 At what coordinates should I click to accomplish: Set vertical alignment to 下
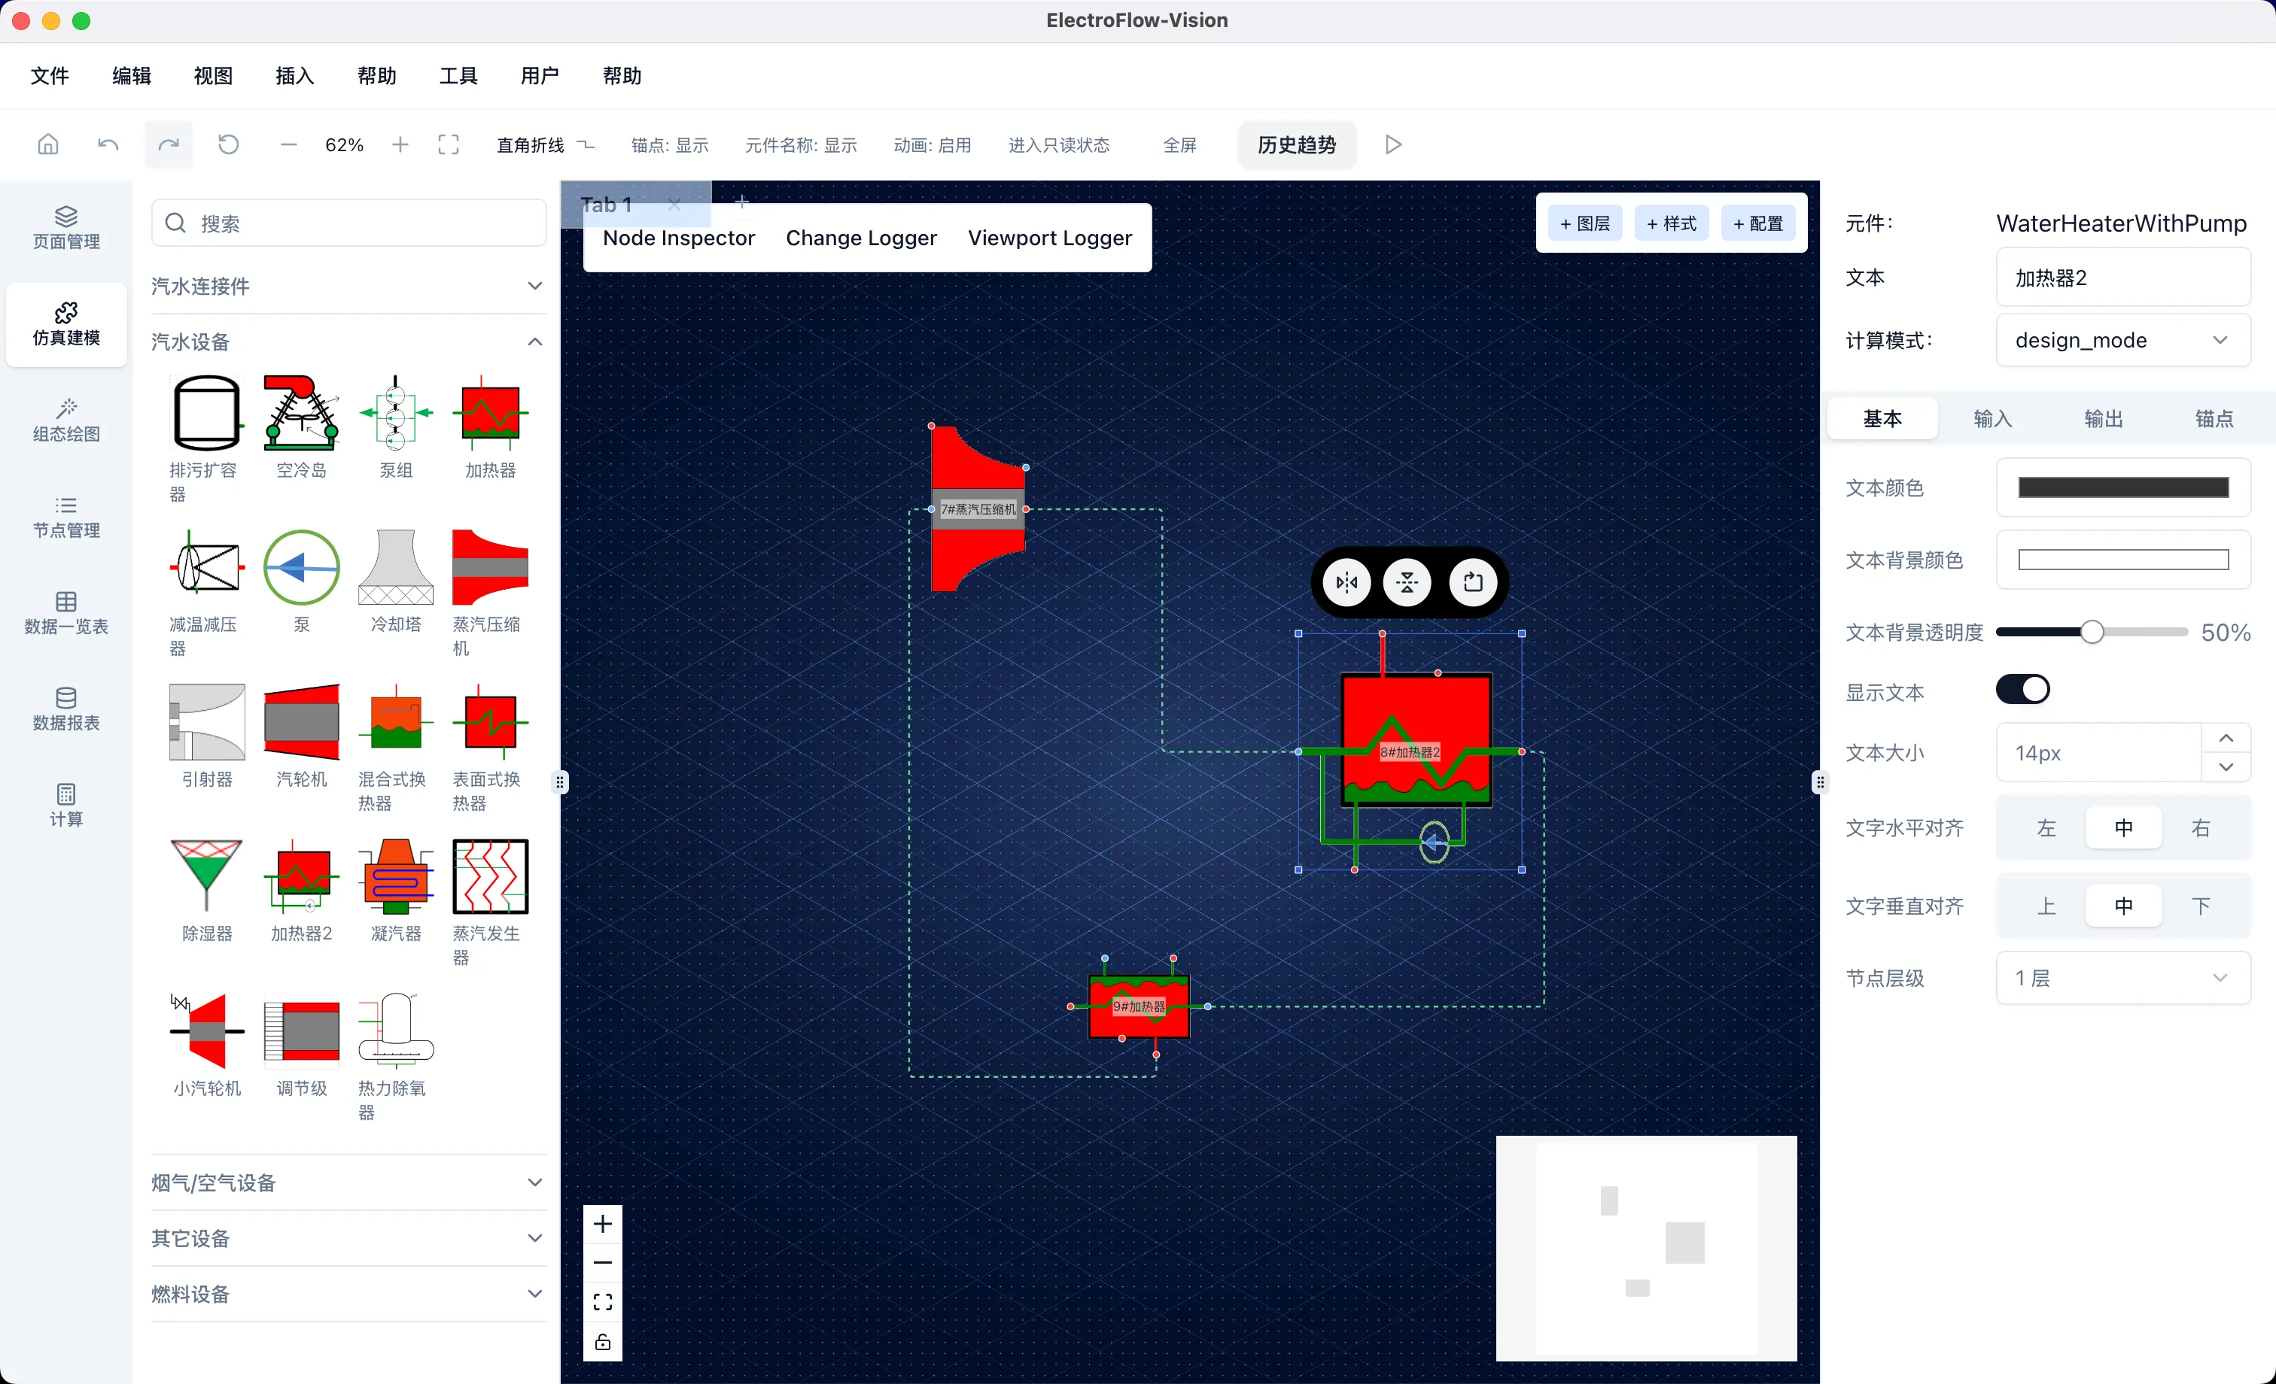coord(2200,906)
